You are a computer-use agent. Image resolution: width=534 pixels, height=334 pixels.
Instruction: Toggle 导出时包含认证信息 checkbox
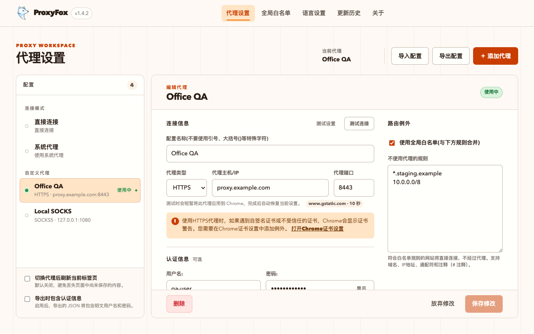click(28, 299)
